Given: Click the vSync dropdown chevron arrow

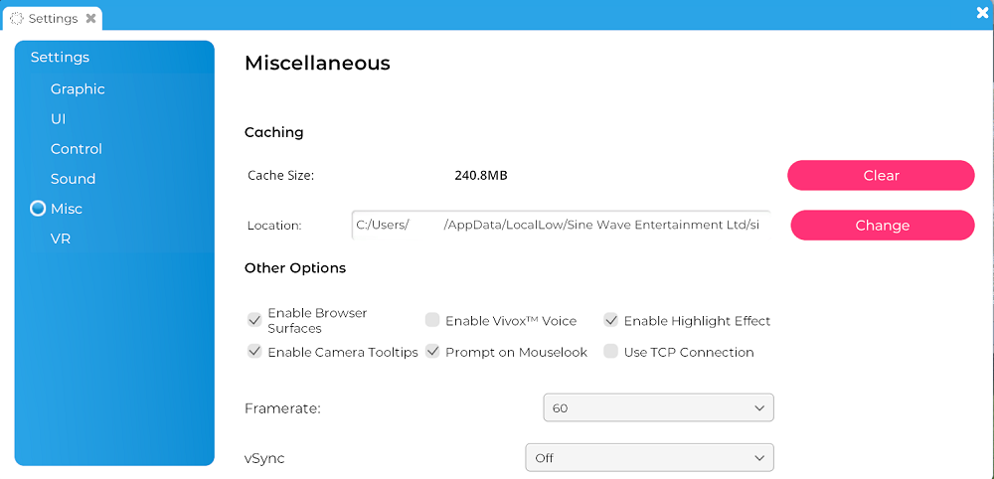Looking at the screenshot, I should point(759,458).
